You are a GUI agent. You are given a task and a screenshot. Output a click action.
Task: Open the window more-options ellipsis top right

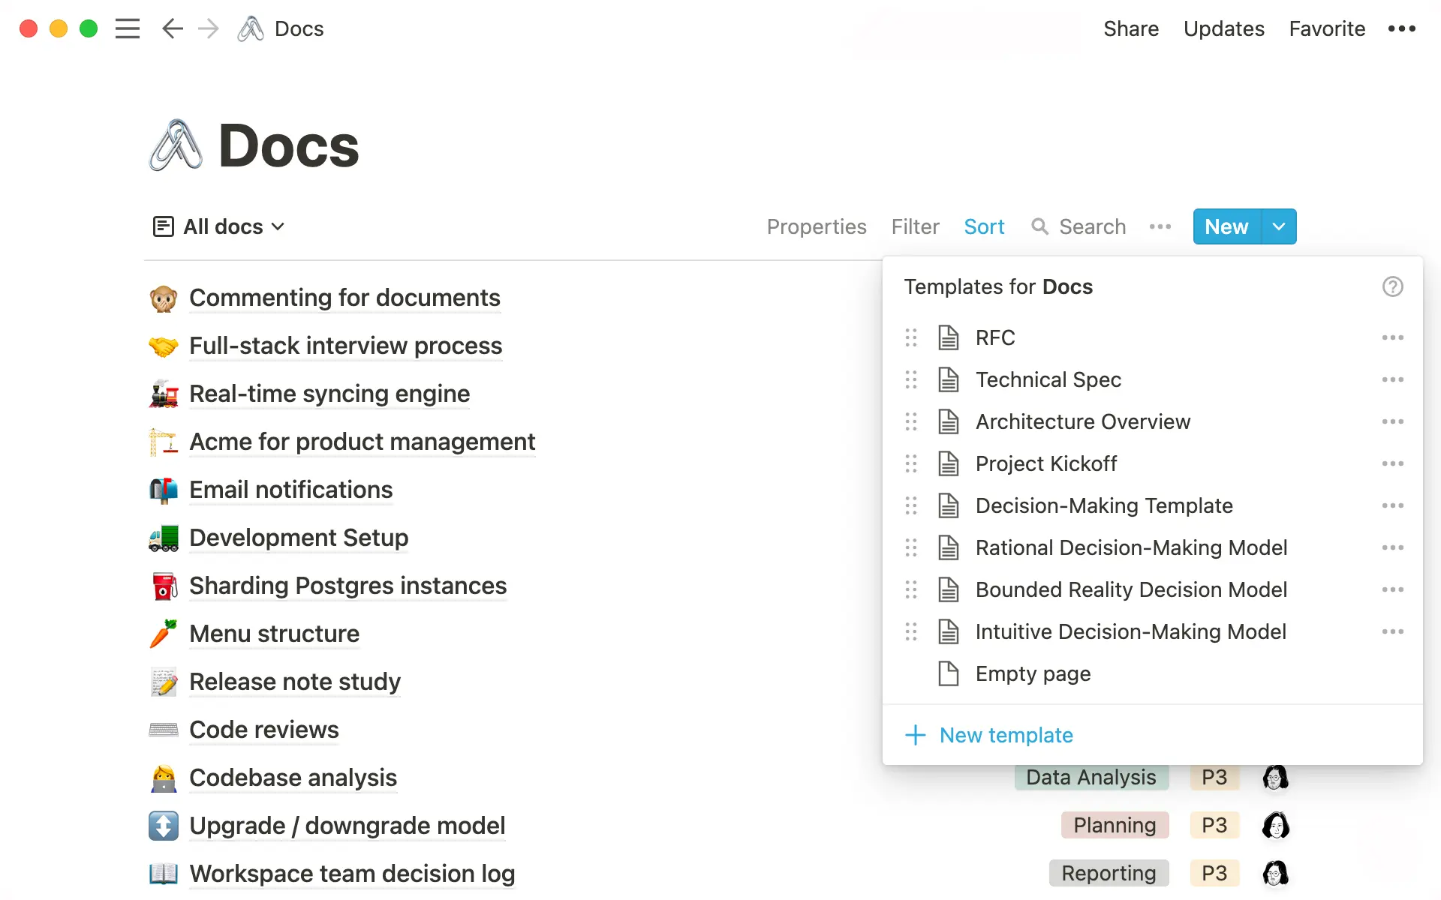(1401, 28)
